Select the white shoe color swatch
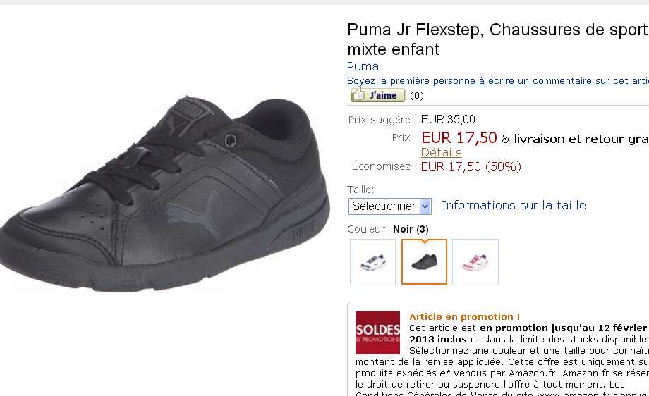 (372, 261)
